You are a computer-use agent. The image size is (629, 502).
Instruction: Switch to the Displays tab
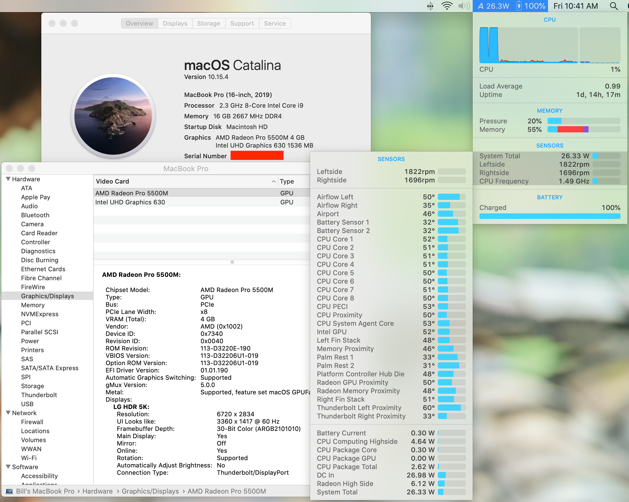tap(175, 23)
